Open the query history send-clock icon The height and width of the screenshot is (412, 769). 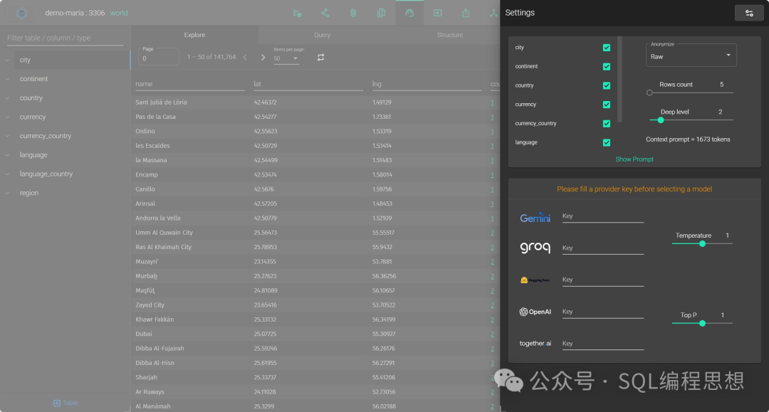(297, 14)
